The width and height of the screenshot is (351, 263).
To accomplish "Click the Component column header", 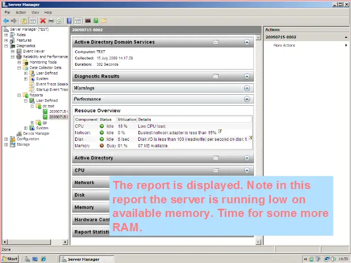I will pyautogui.click(x=86, y=119).
